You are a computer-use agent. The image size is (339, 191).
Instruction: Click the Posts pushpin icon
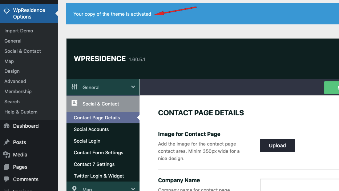[7, 142]
